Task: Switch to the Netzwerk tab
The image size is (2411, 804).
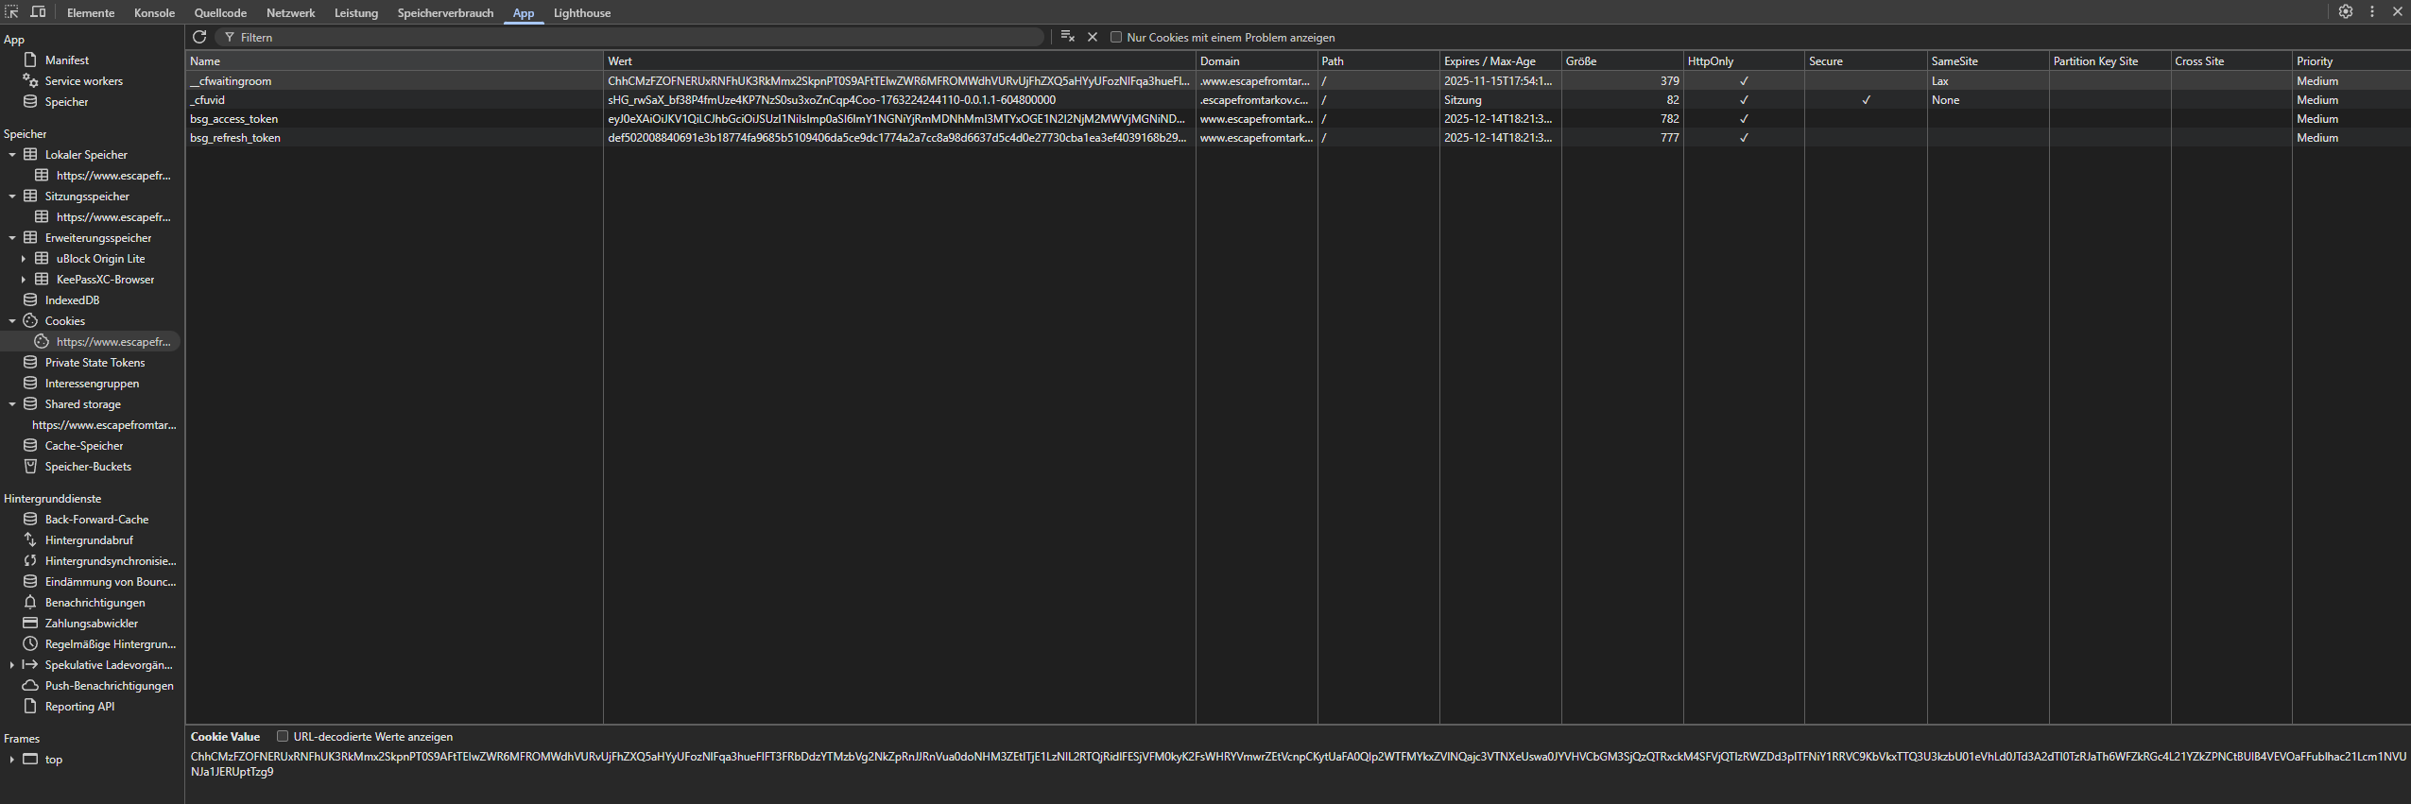Action: tap(290, 13)
